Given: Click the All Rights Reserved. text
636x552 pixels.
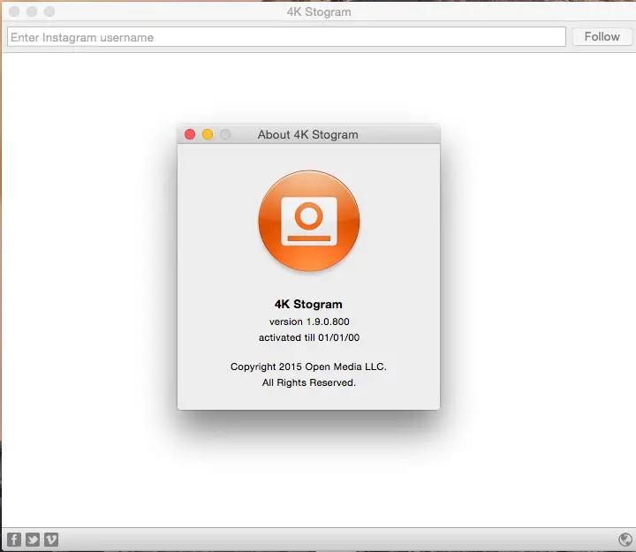Looking at the screenshot, I should [x=308, y=382].
